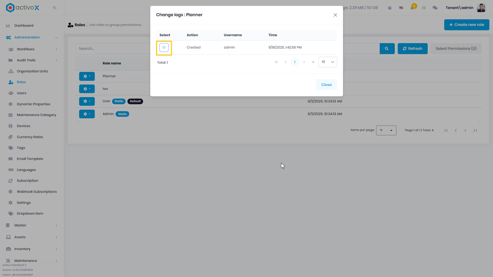Screen dimensions: 493x277
Task: Expand the Master menu section
Action: [32, 225]
